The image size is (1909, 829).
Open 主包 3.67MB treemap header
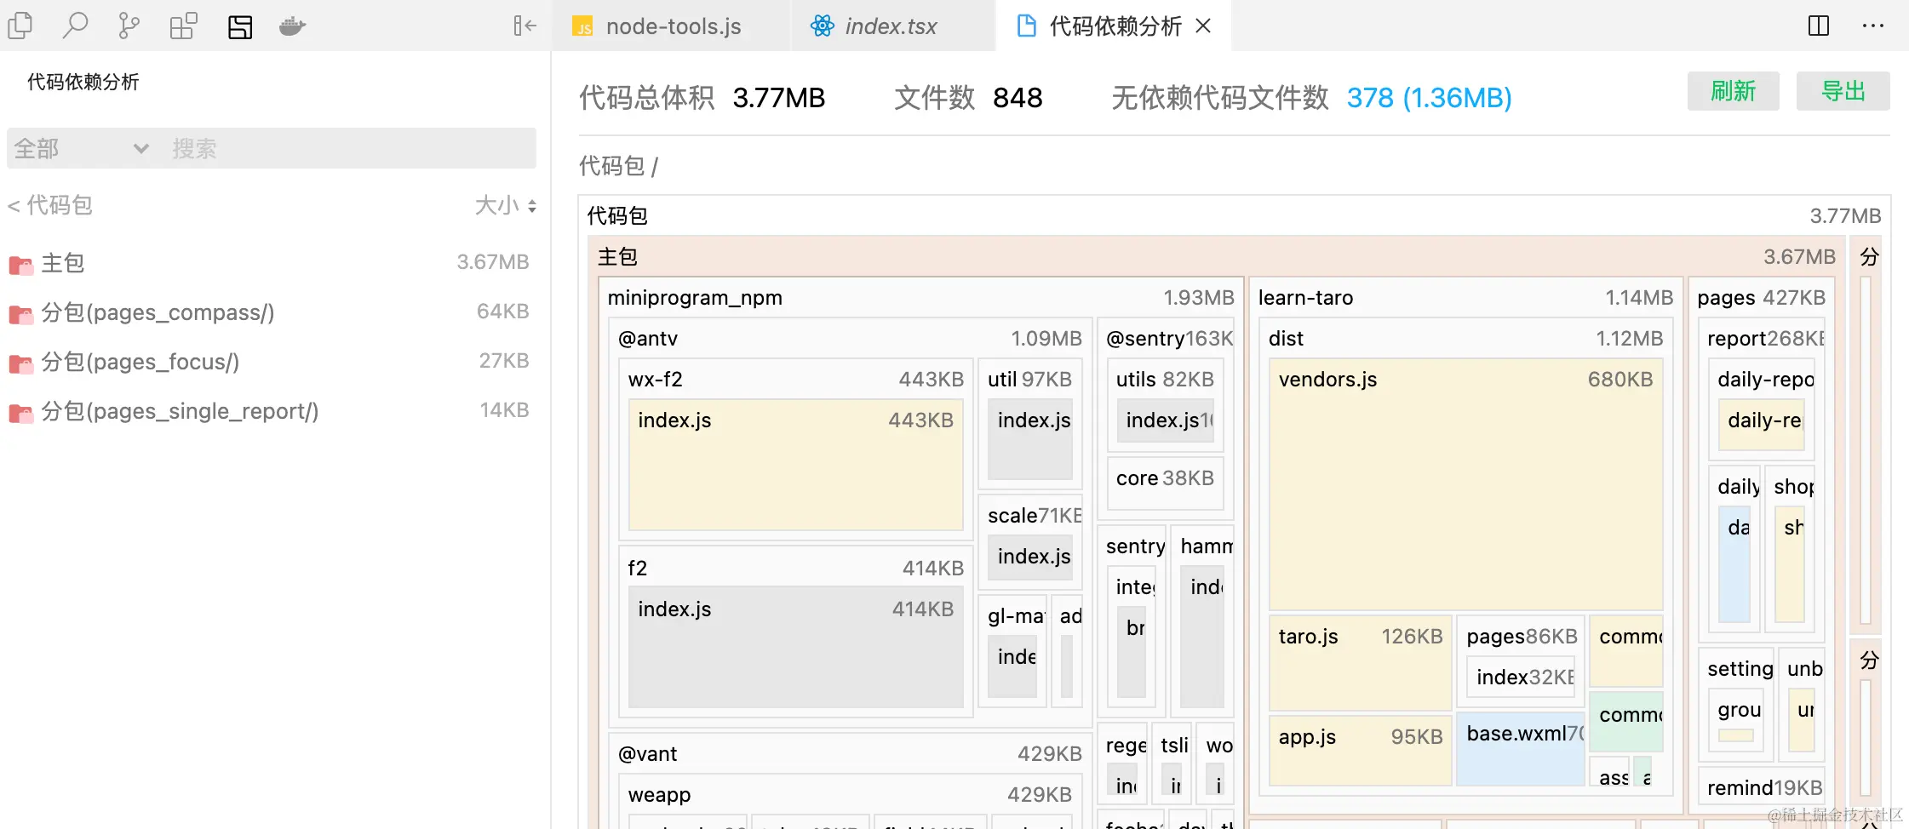click(x=1216, y=256)
